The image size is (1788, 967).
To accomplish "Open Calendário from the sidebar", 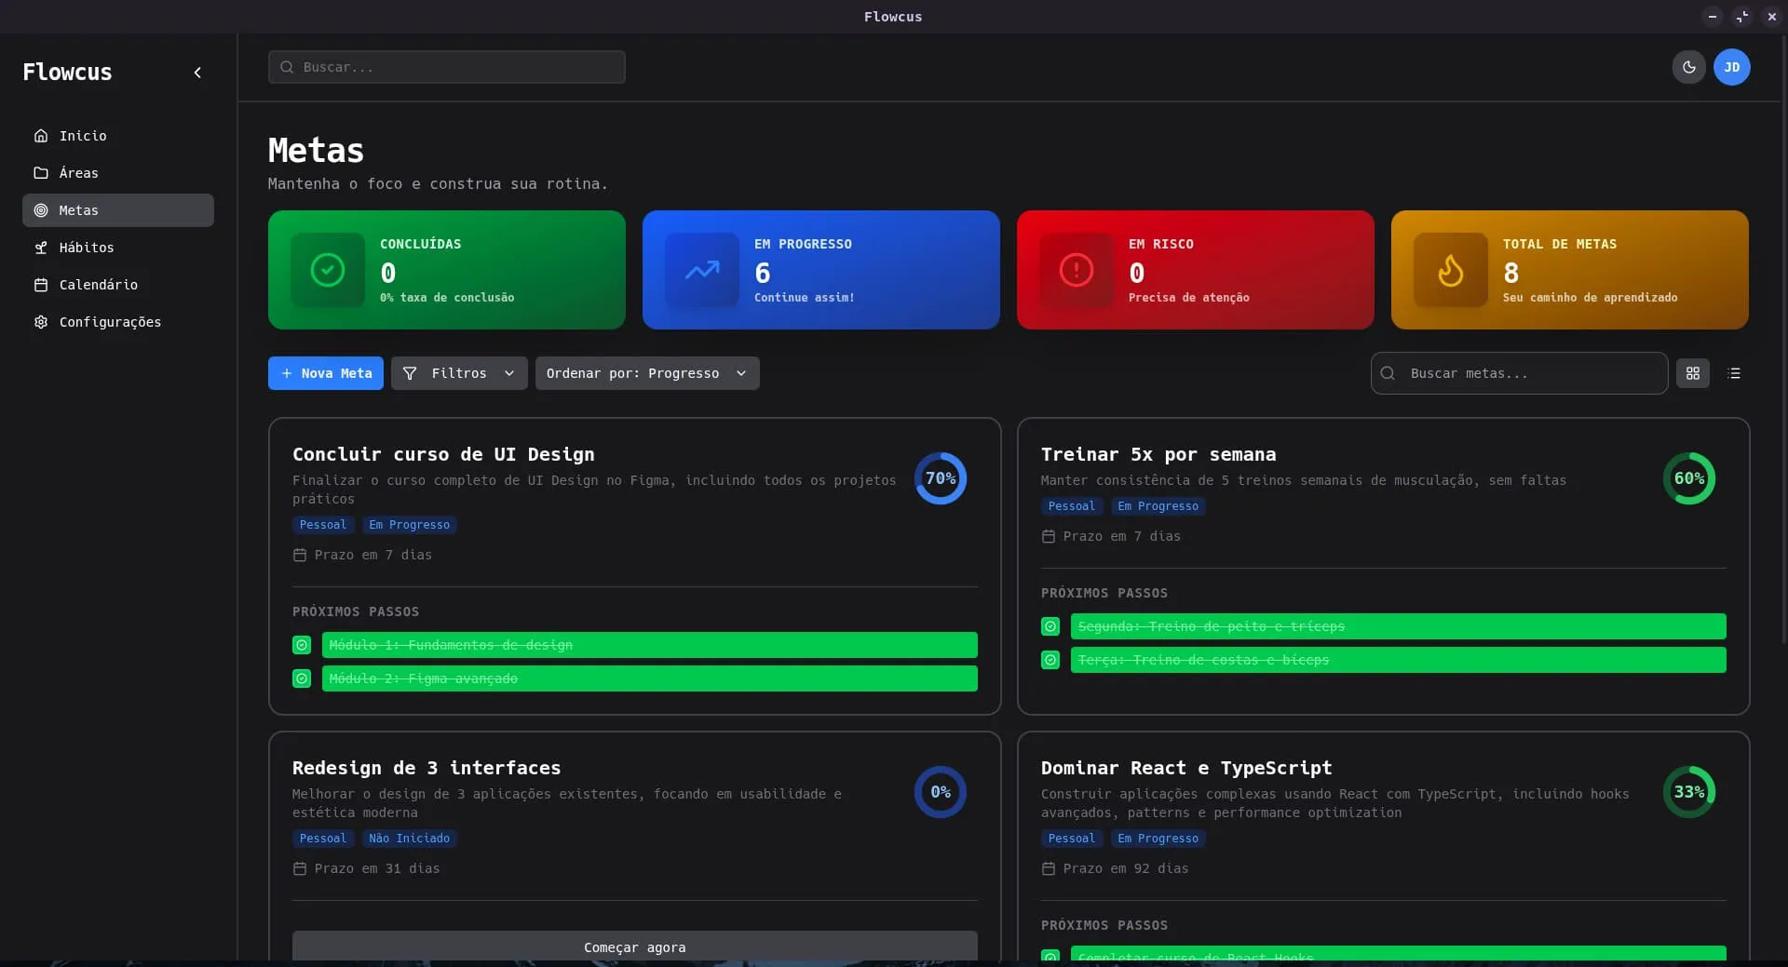I will (98, 285).
